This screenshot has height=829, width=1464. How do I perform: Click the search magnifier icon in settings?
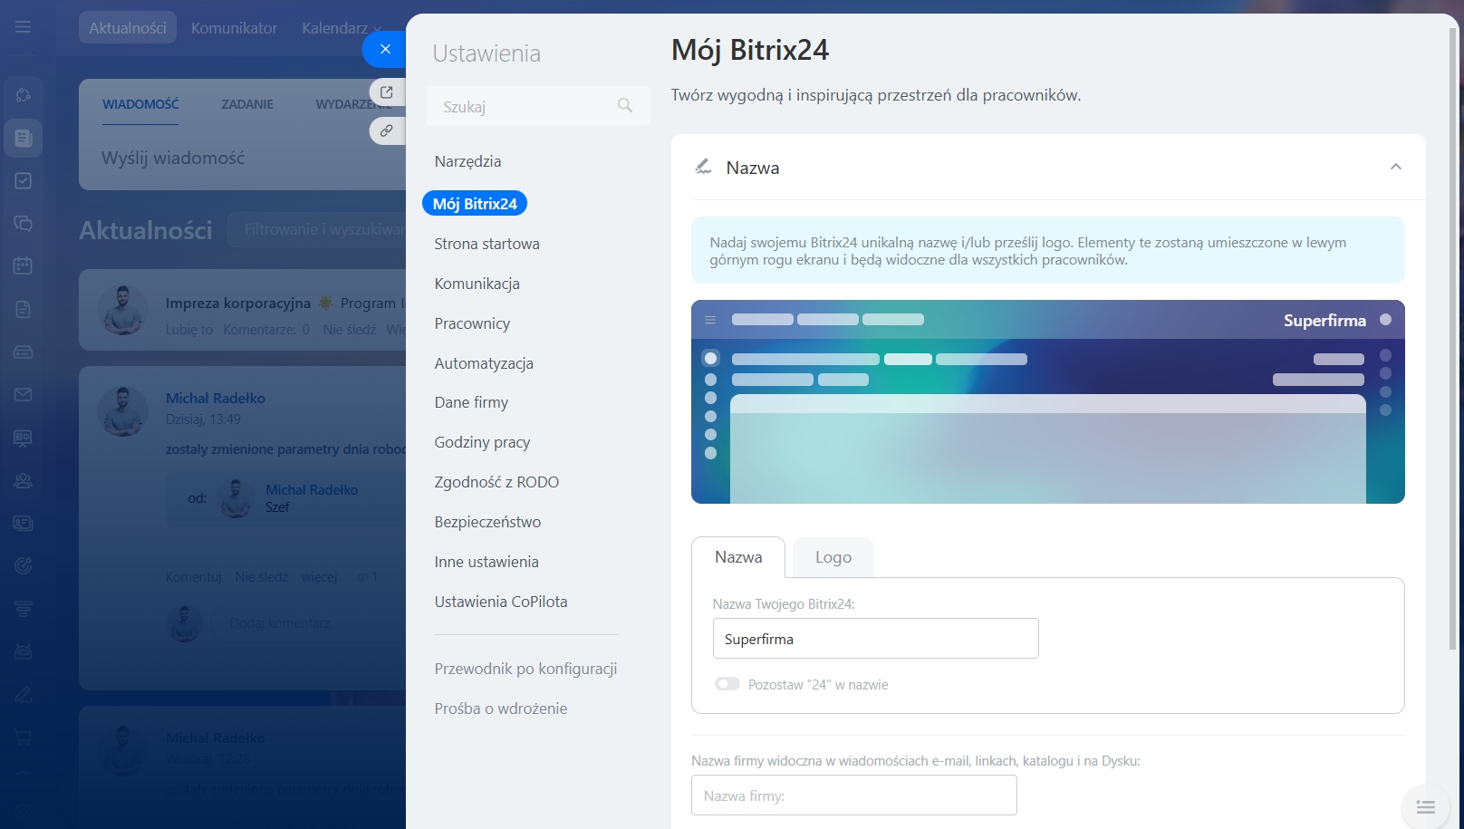coord(625,105)
